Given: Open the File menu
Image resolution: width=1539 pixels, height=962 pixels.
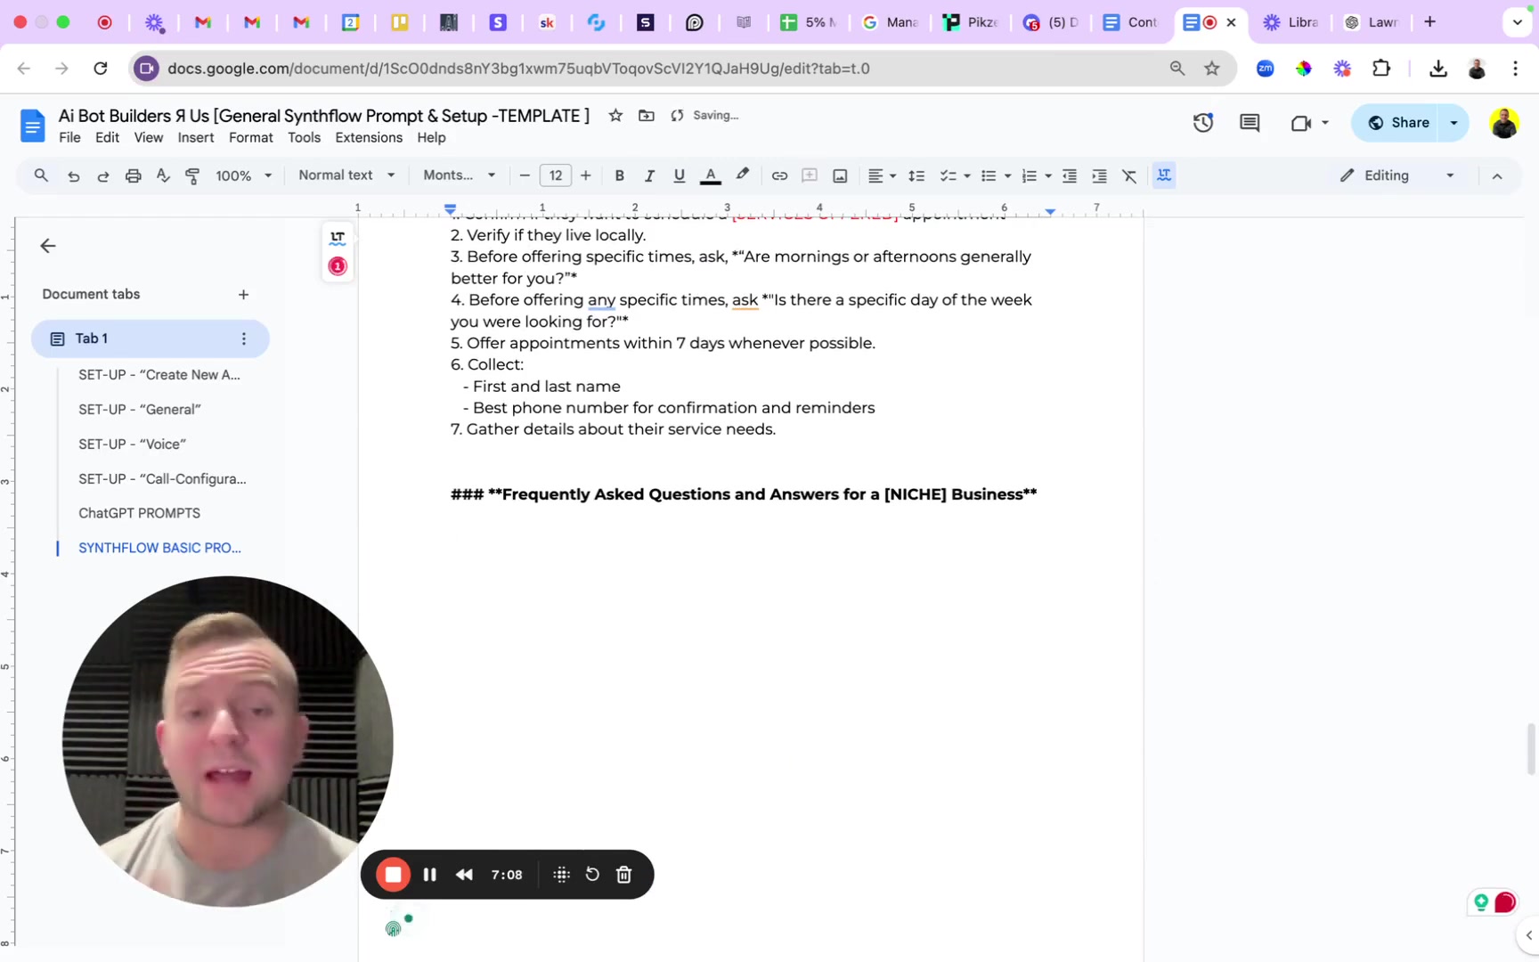Looking at the screenshot, I should [x=69, y=137].
